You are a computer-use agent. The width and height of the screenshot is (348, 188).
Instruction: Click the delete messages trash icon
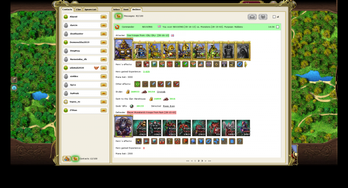coord(263,17)
